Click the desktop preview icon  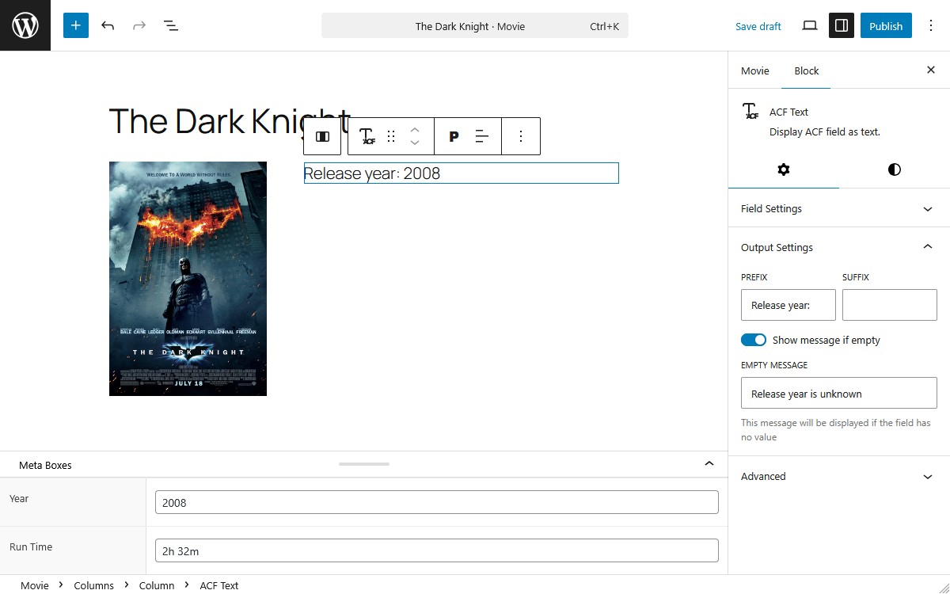[809, 25]
